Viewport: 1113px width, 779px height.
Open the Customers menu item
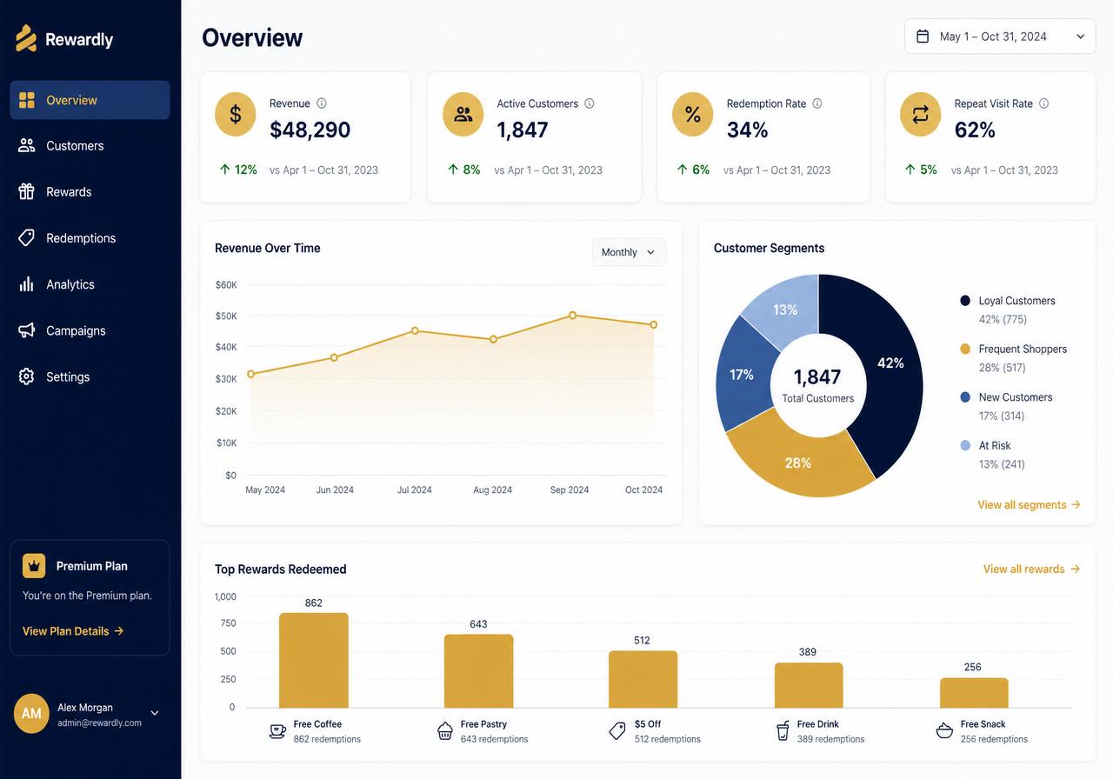pyautogui.click(x=90, y=145)
